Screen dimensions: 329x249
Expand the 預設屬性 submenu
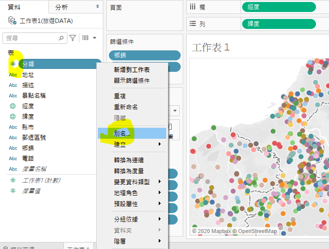point(132,204)
